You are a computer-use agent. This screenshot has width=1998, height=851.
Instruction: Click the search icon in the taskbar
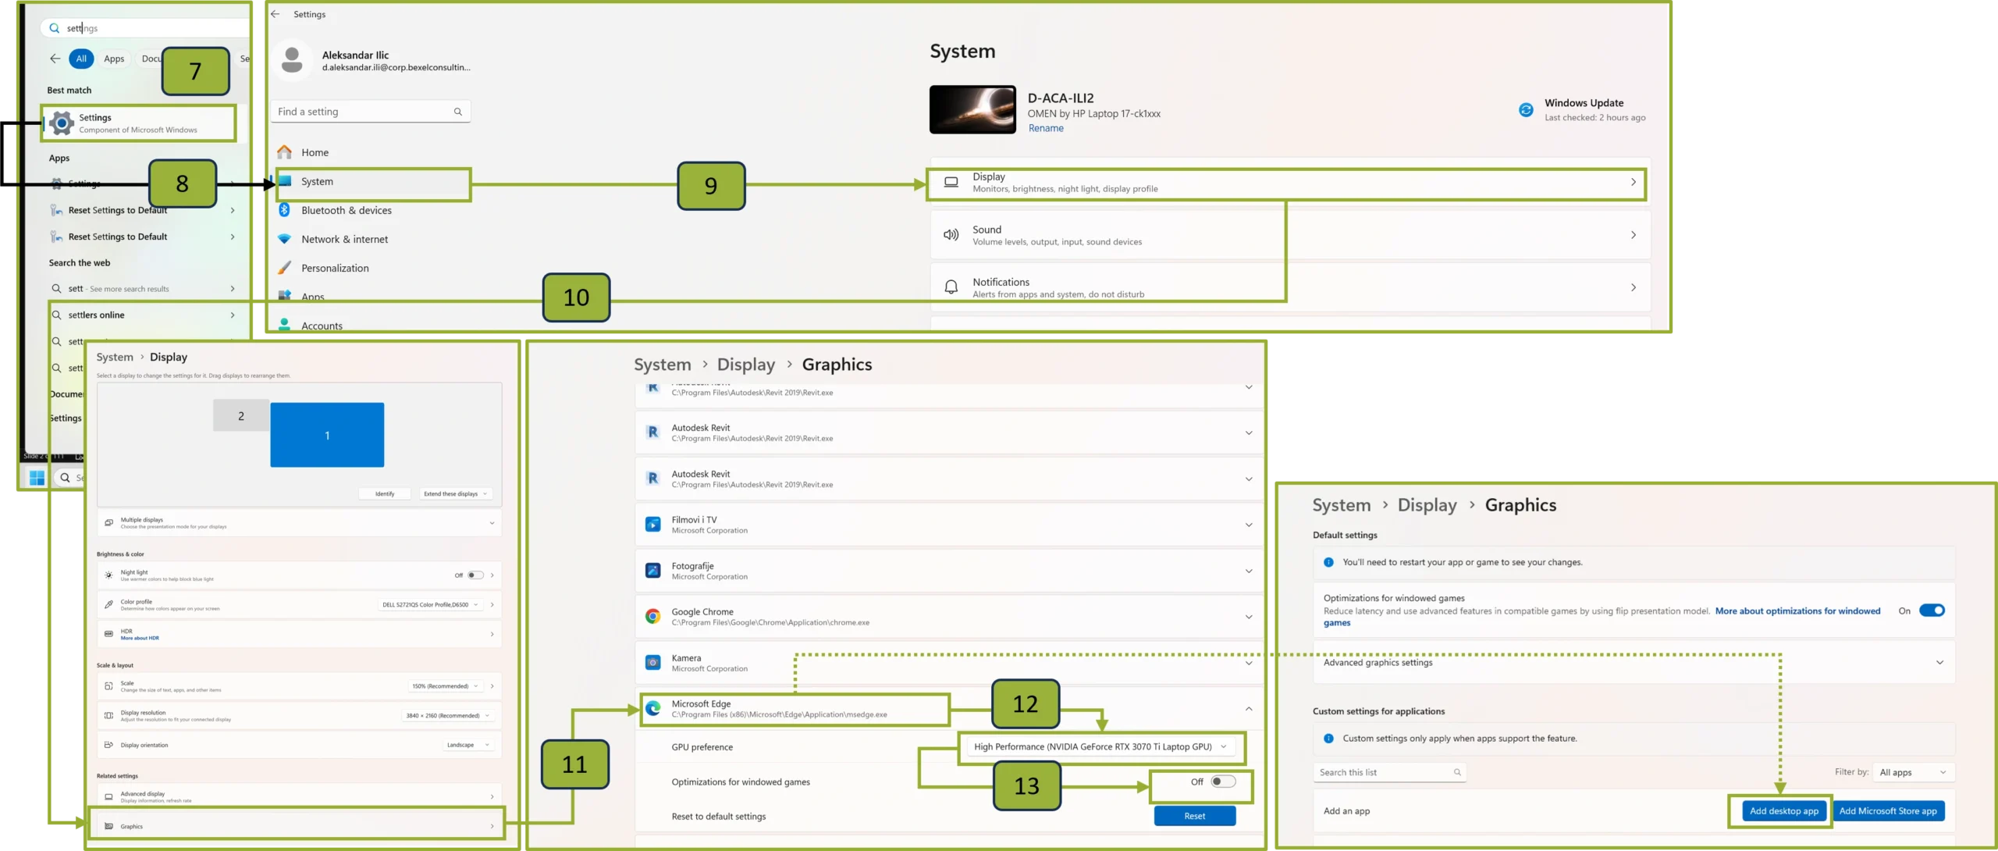[x=66, y=477]
